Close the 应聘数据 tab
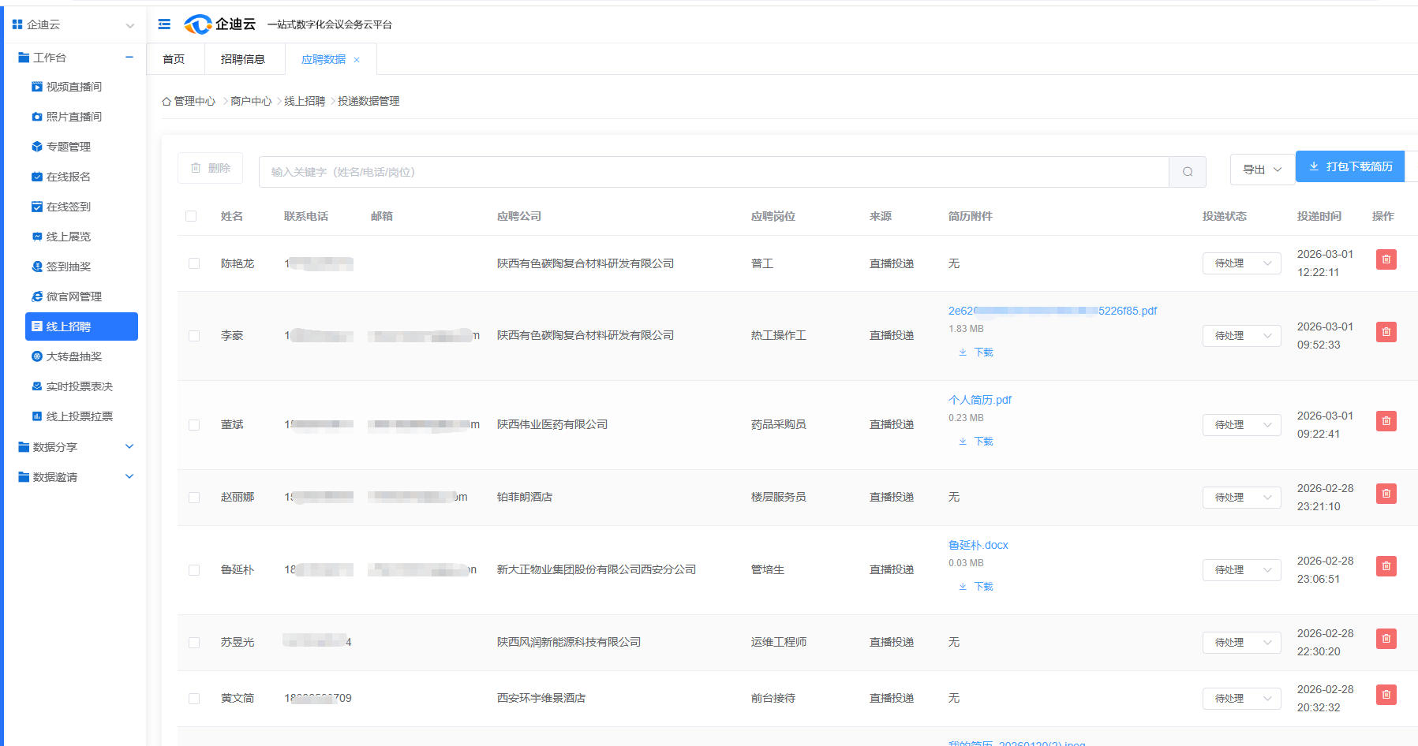 point(357,60)
